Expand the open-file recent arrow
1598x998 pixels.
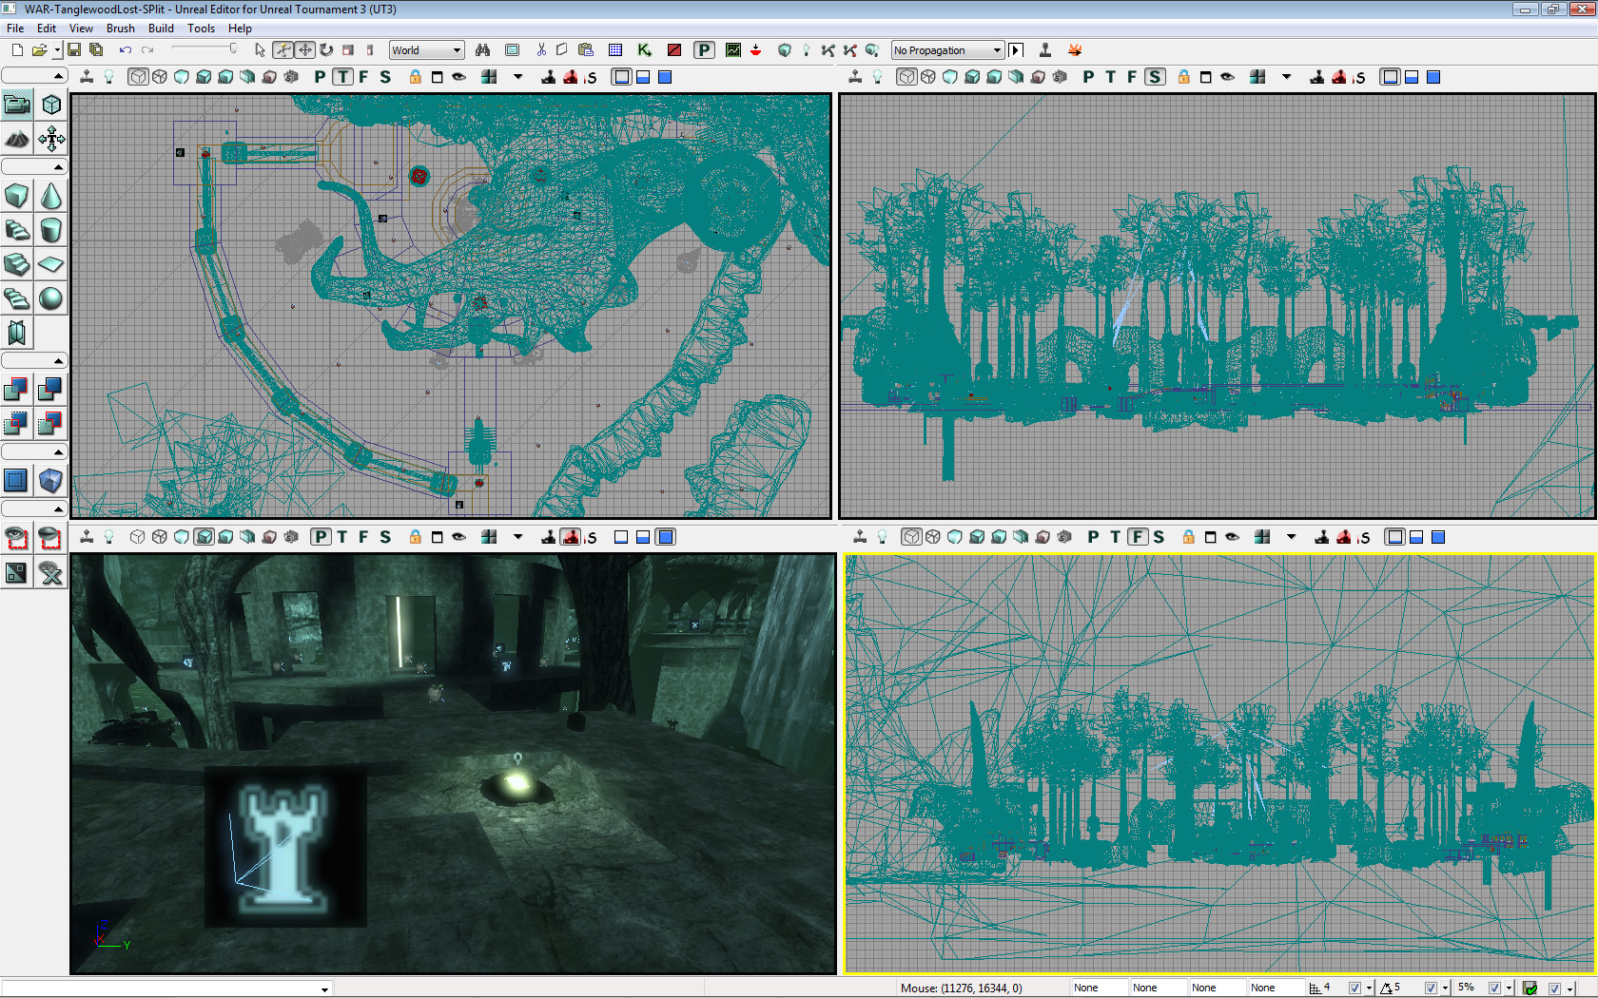tap(57, 50)
